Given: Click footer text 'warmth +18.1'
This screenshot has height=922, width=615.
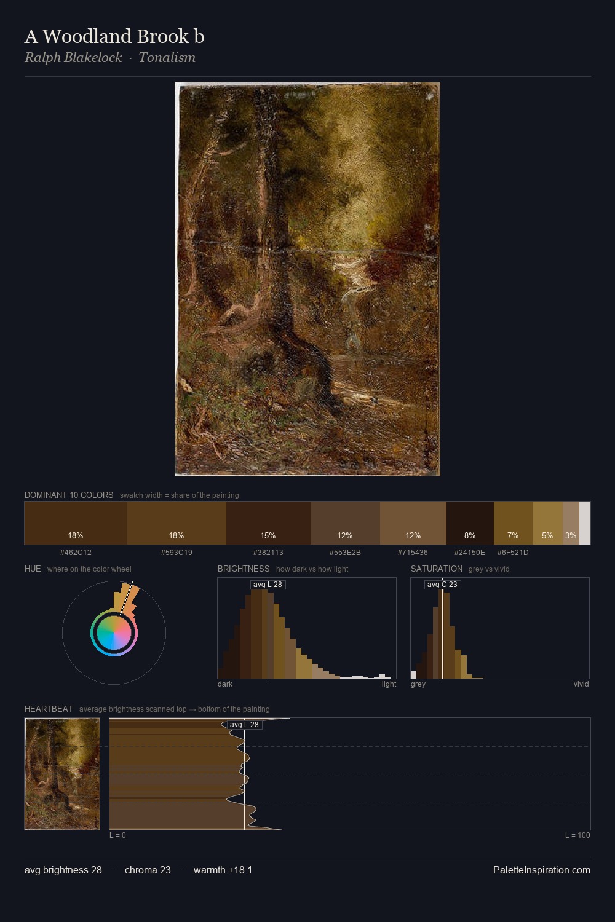Looking at the screenshot, I should (223, 870).
